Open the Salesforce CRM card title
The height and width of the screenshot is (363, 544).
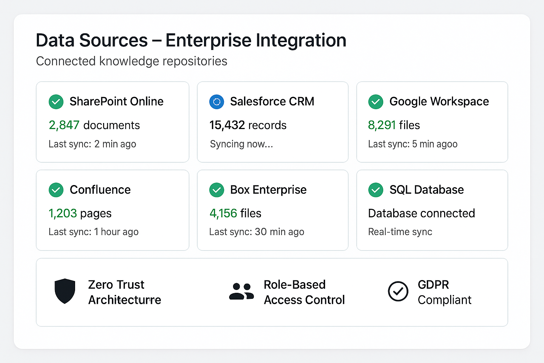point(272,102)
